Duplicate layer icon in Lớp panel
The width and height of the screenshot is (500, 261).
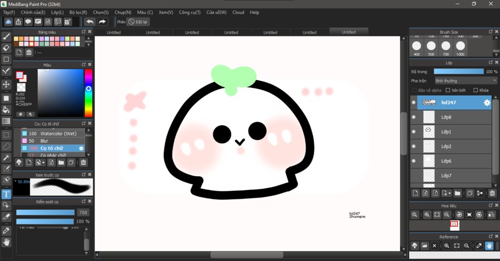coord(470,193)
